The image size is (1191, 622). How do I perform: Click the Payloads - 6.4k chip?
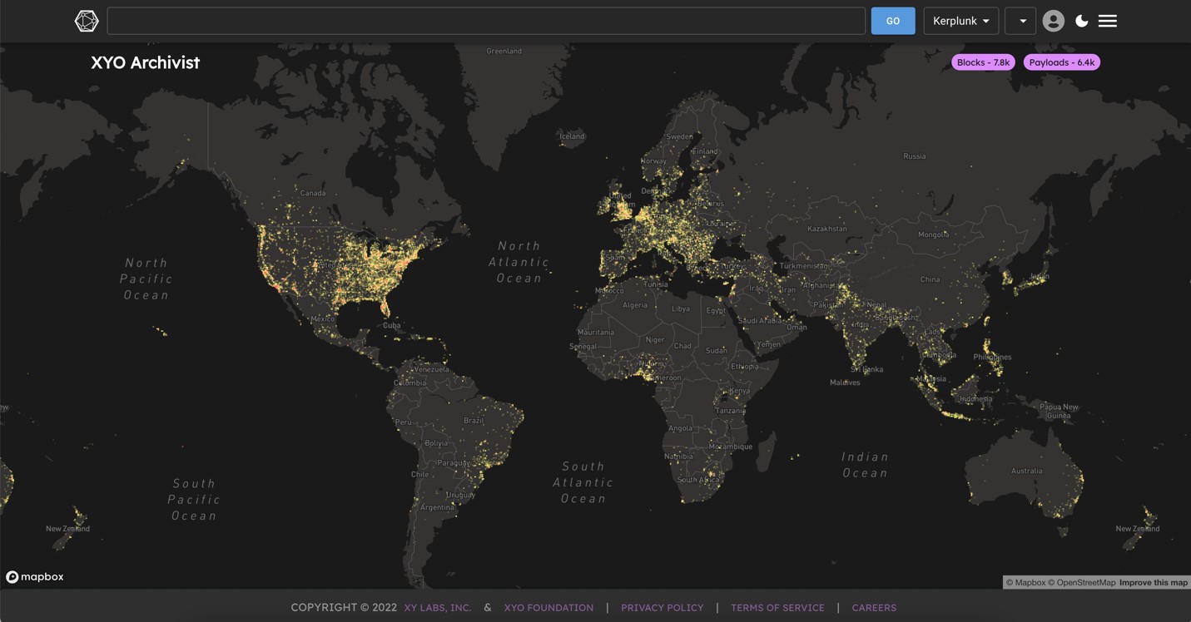pyautogui.click(x=1061, y=62)
